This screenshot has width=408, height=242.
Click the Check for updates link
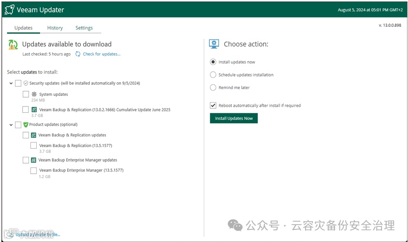(x=102, y=54)
